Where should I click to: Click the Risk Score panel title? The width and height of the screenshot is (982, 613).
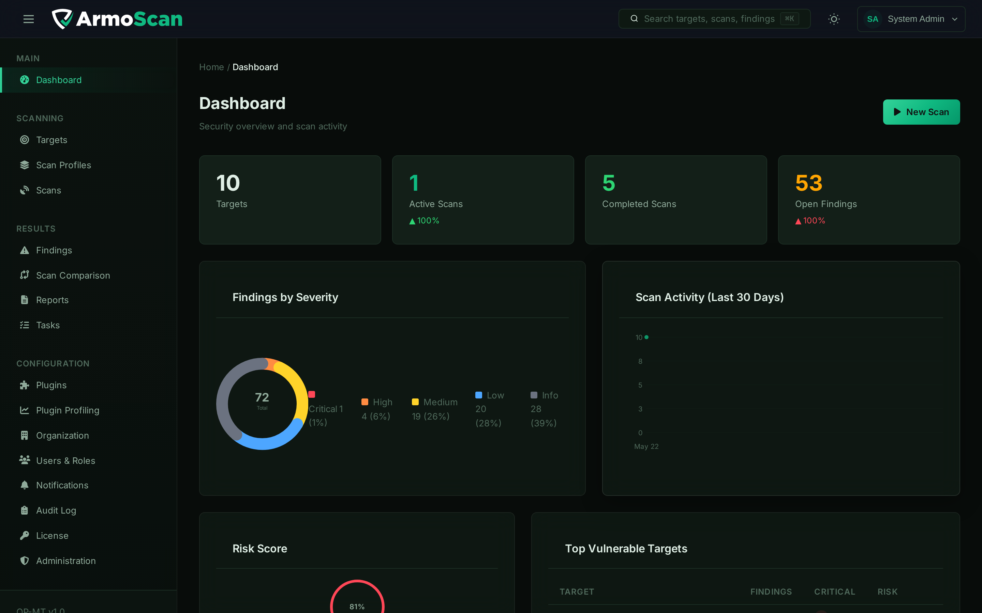click(x=260, y=549)
